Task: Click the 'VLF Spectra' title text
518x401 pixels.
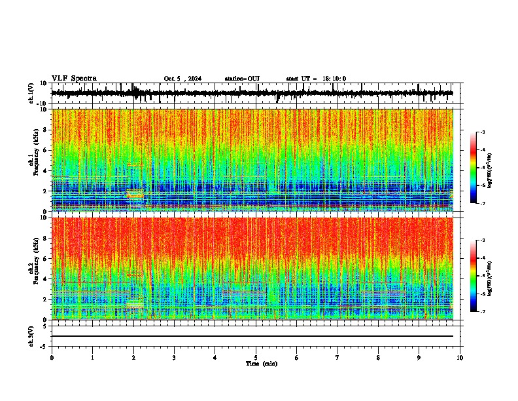Action: click(74, 79)
